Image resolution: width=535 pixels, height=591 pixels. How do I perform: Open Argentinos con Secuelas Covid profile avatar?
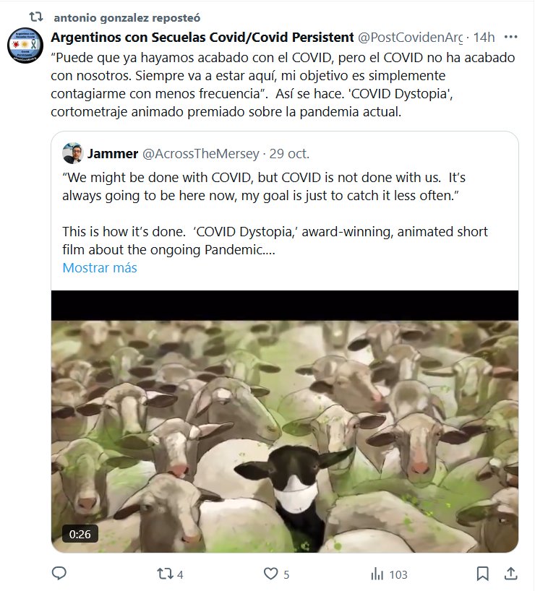pos(25,46)
